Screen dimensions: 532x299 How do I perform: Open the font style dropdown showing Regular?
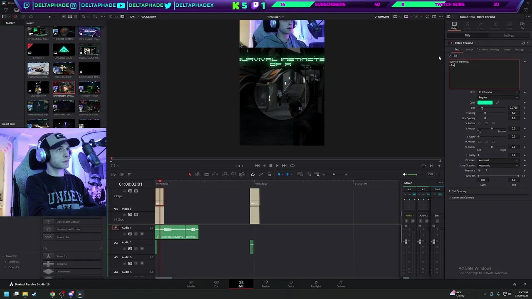click(x=498, y=98)
